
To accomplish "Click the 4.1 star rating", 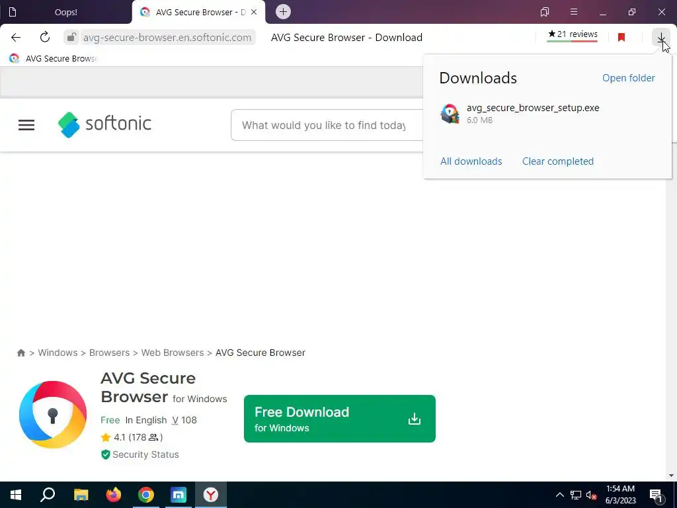I will pos(132,437).
